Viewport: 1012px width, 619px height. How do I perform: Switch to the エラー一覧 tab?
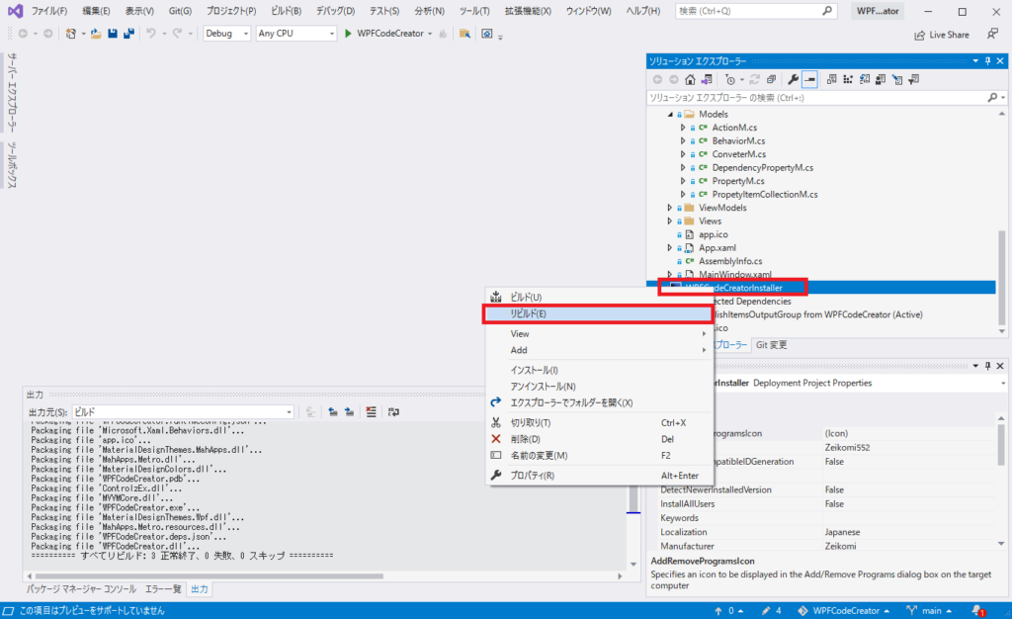(163, 589)
